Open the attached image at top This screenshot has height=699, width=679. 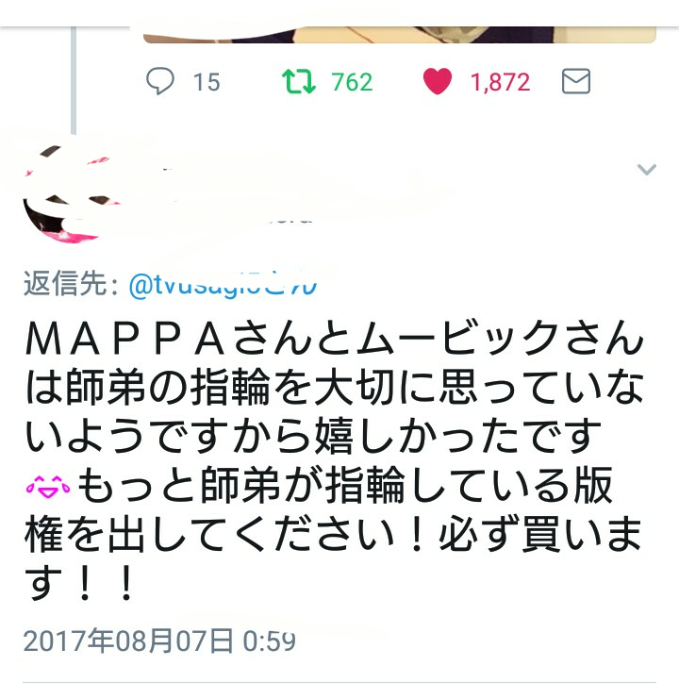[400, 35]
